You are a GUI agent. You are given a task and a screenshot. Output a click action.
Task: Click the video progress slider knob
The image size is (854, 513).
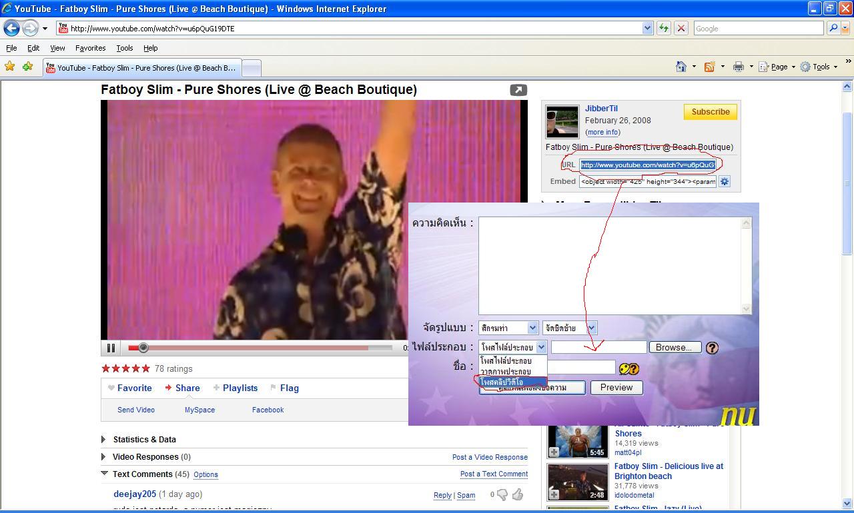pyautogui.click(x=143, y=347)
